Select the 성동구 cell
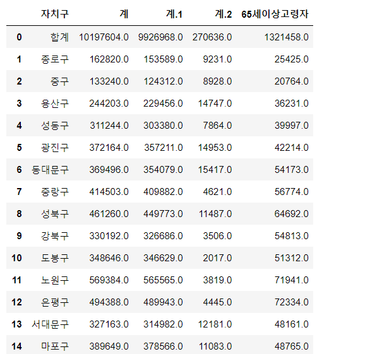The width and height of the screenshot is (382, 354). pyautogui.click(x=55, y=126)
